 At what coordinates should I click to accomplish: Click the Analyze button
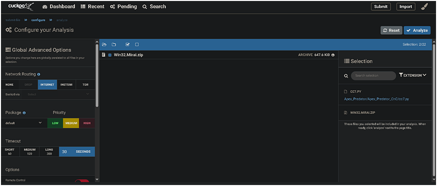[x=417, y=31]
